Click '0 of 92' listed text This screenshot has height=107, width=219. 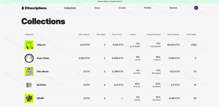(137, 100)
